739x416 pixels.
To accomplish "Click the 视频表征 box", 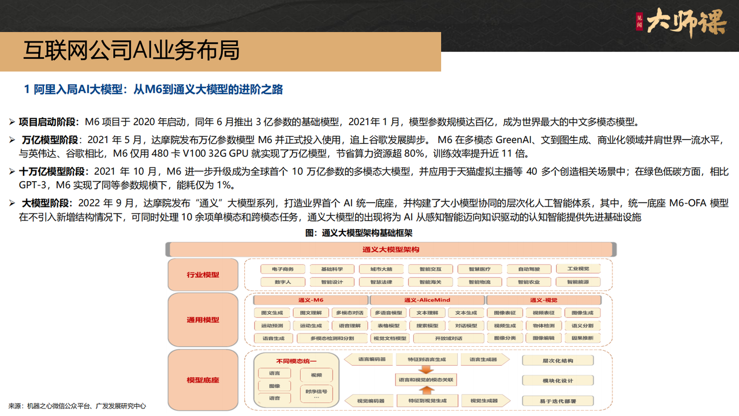I will [x=543, y=313].
